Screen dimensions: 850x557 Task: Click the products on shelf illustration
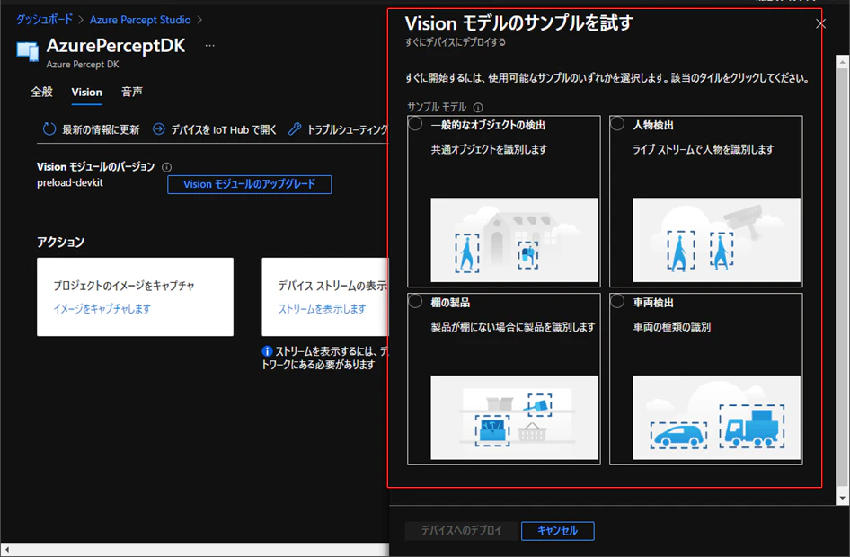515,417
